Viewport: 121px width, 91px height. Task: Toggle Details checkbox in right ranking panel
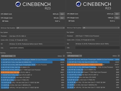coord(119,56)
